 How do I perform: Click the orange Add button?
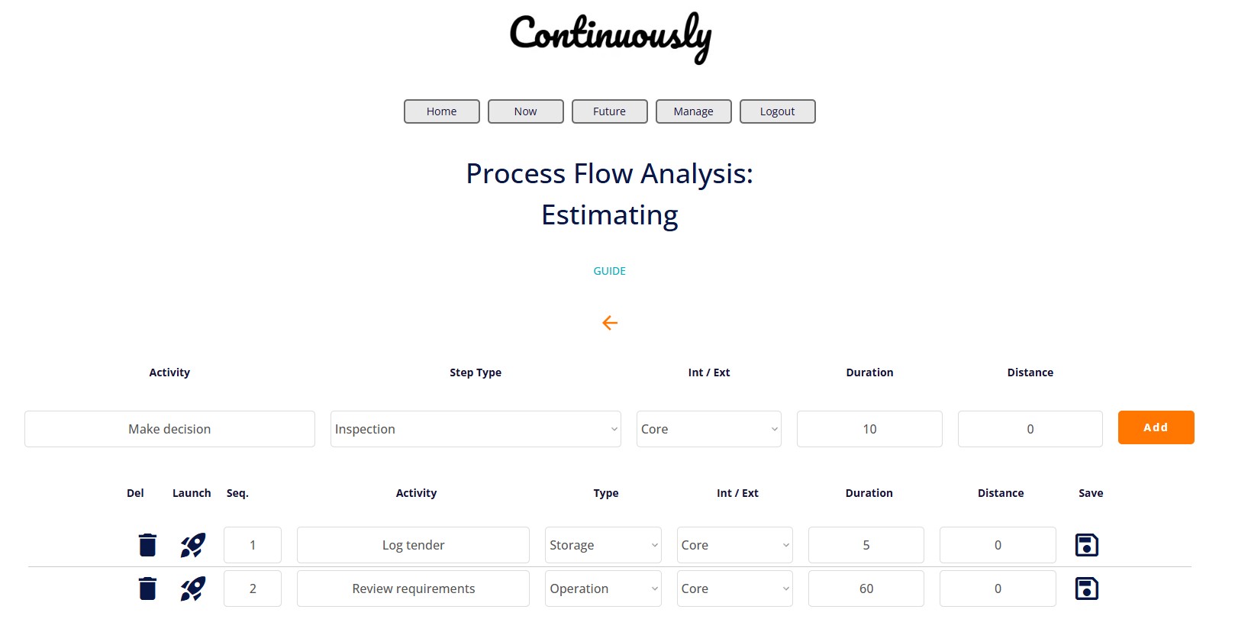tap(1156, 427)
